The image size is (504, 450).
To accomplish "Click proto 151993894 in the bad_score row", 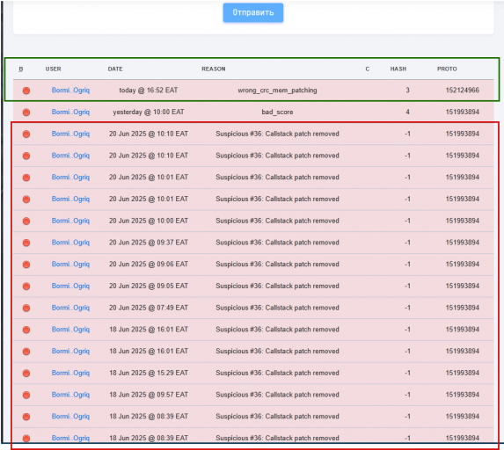I will pyautogui.click(x=462, y=112).
